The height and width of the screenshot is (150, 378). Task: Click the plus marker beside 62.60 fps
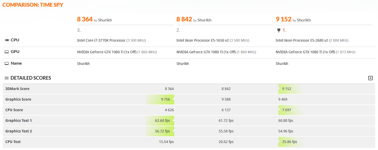(x=174, y=120)
